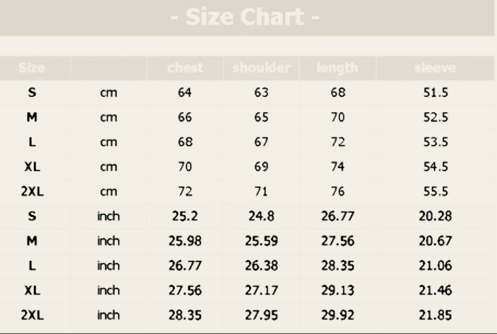
Task: Select the 2XL size label in the inch rows
Action: 32,315
